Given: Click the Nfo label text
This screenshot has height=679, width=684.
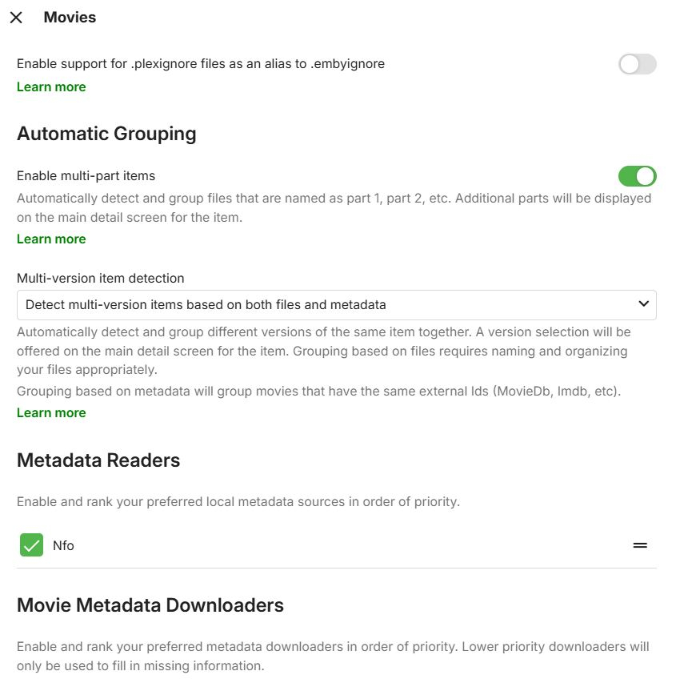Looking at the screenshot, I should coord(63,545).
